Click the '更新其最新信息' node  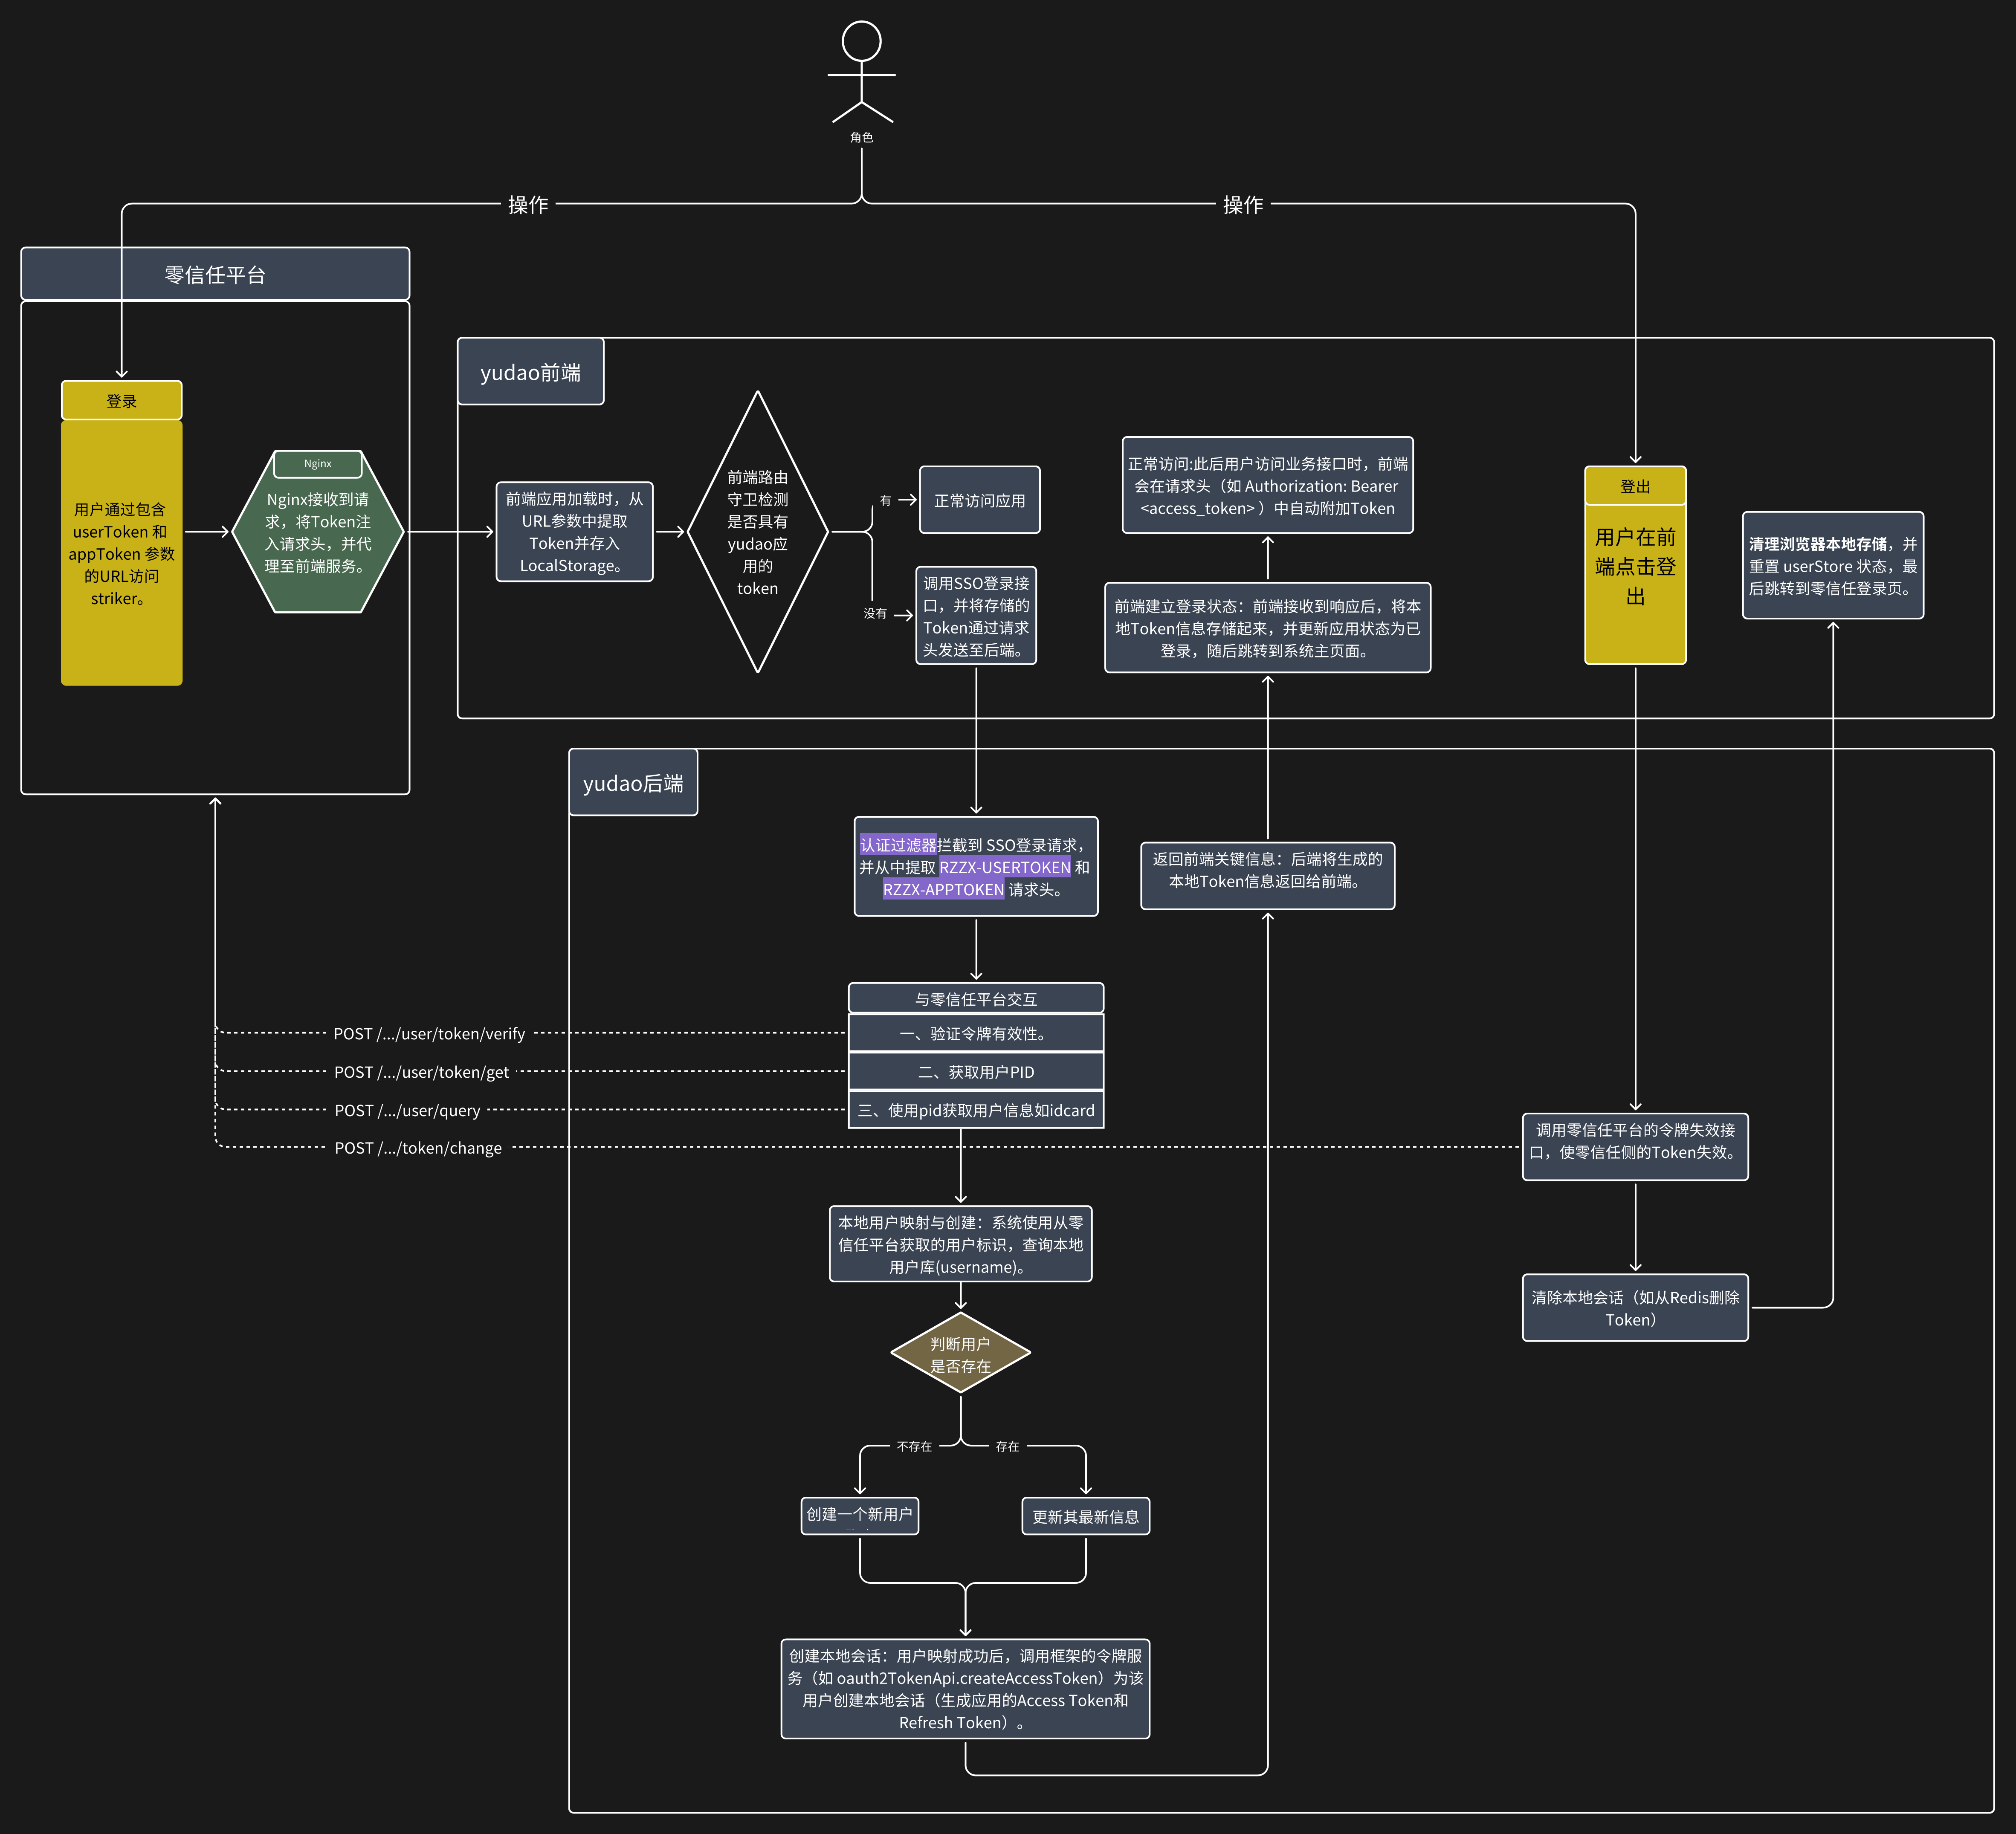click(1085, 1517)
